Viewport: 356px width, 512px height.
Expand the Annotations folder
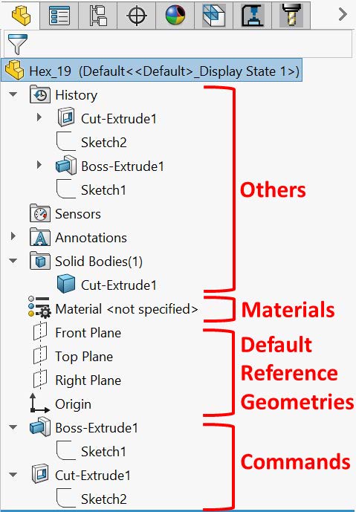pyautogui.click(x=13, y=237)
